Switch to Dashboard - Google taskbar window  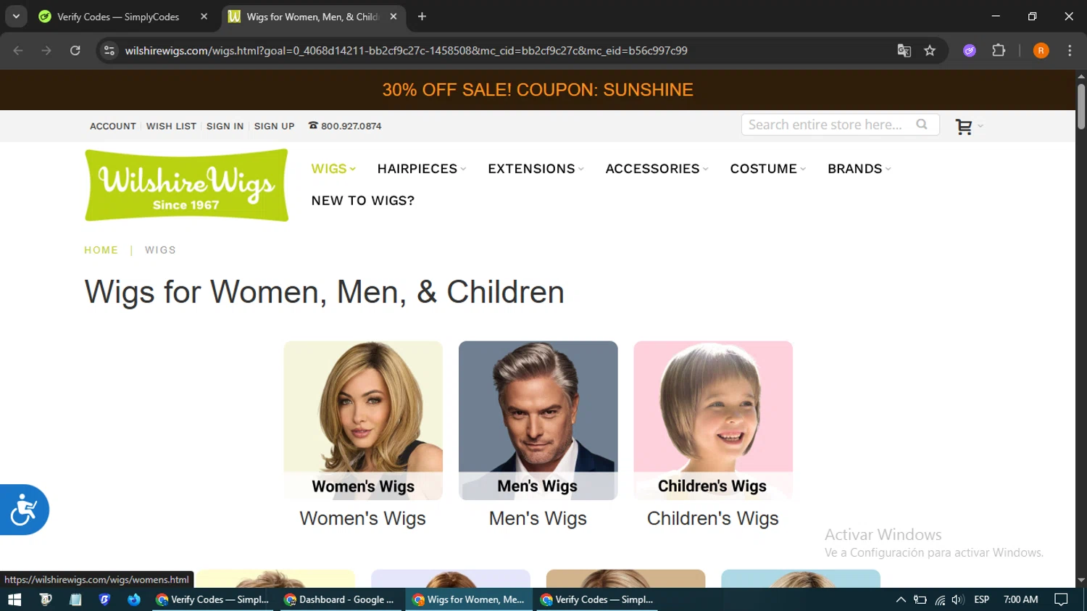point(342,599)
